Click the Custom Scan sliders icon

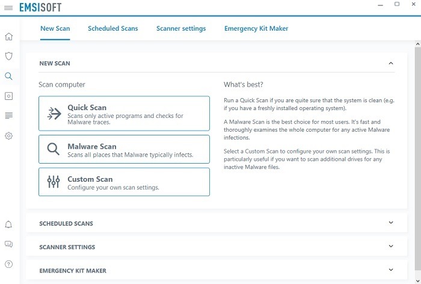pos(54,182)
